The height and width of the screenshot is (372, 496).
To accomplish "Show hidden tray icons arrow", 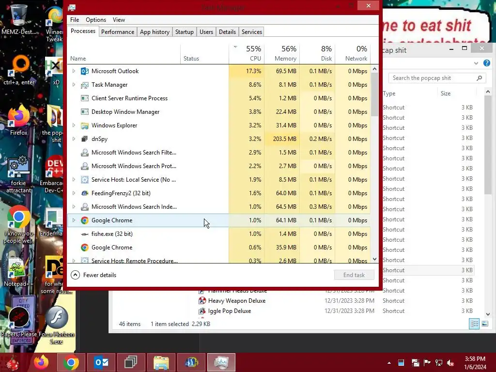I will point(389,363).
